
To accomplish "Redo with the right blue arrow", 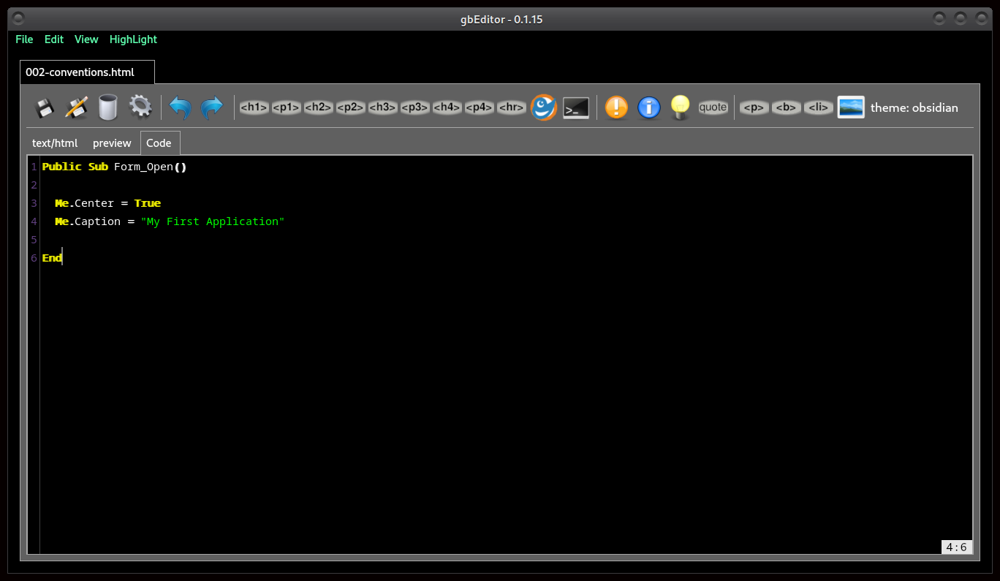I will [x=212, y=107].
